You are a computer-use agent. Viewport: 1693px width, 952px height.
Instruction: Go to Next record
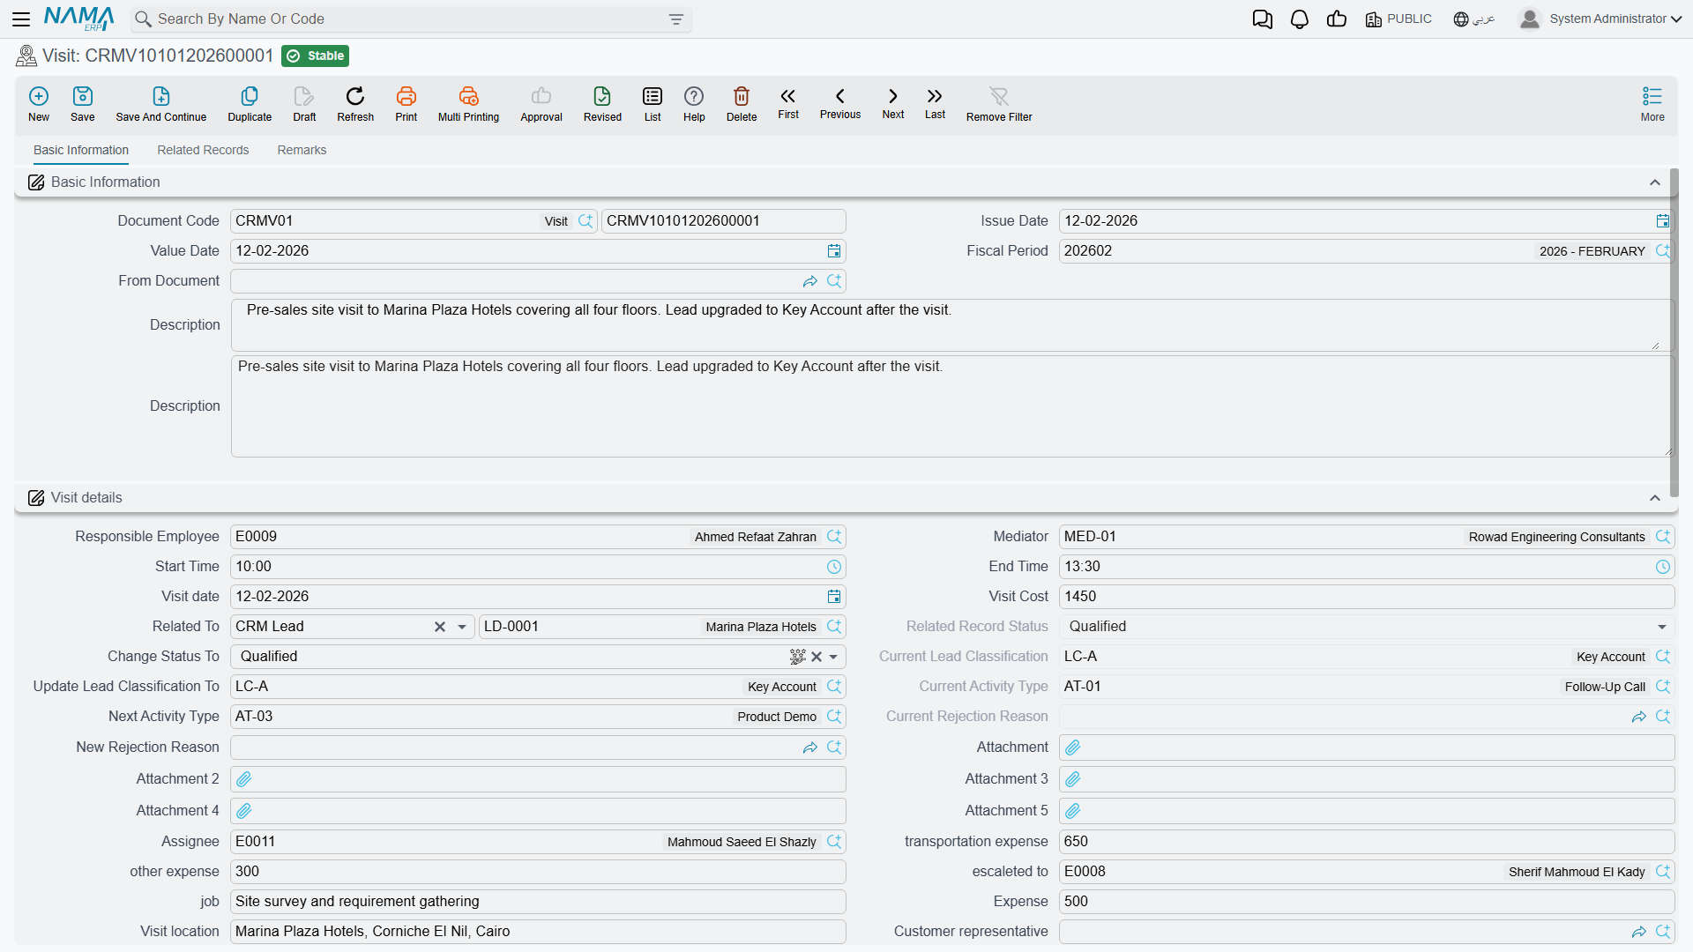[x=893, y=103]
